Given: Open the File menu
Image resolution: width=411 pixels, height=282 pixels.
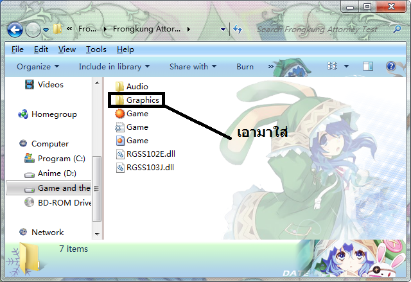Looking at the screenshot, I should pyautogui.click(x=17, y=49).
